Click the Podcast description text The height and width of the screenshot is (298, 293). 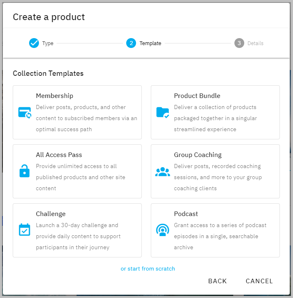pyautogui.click(x=220, y=237)
